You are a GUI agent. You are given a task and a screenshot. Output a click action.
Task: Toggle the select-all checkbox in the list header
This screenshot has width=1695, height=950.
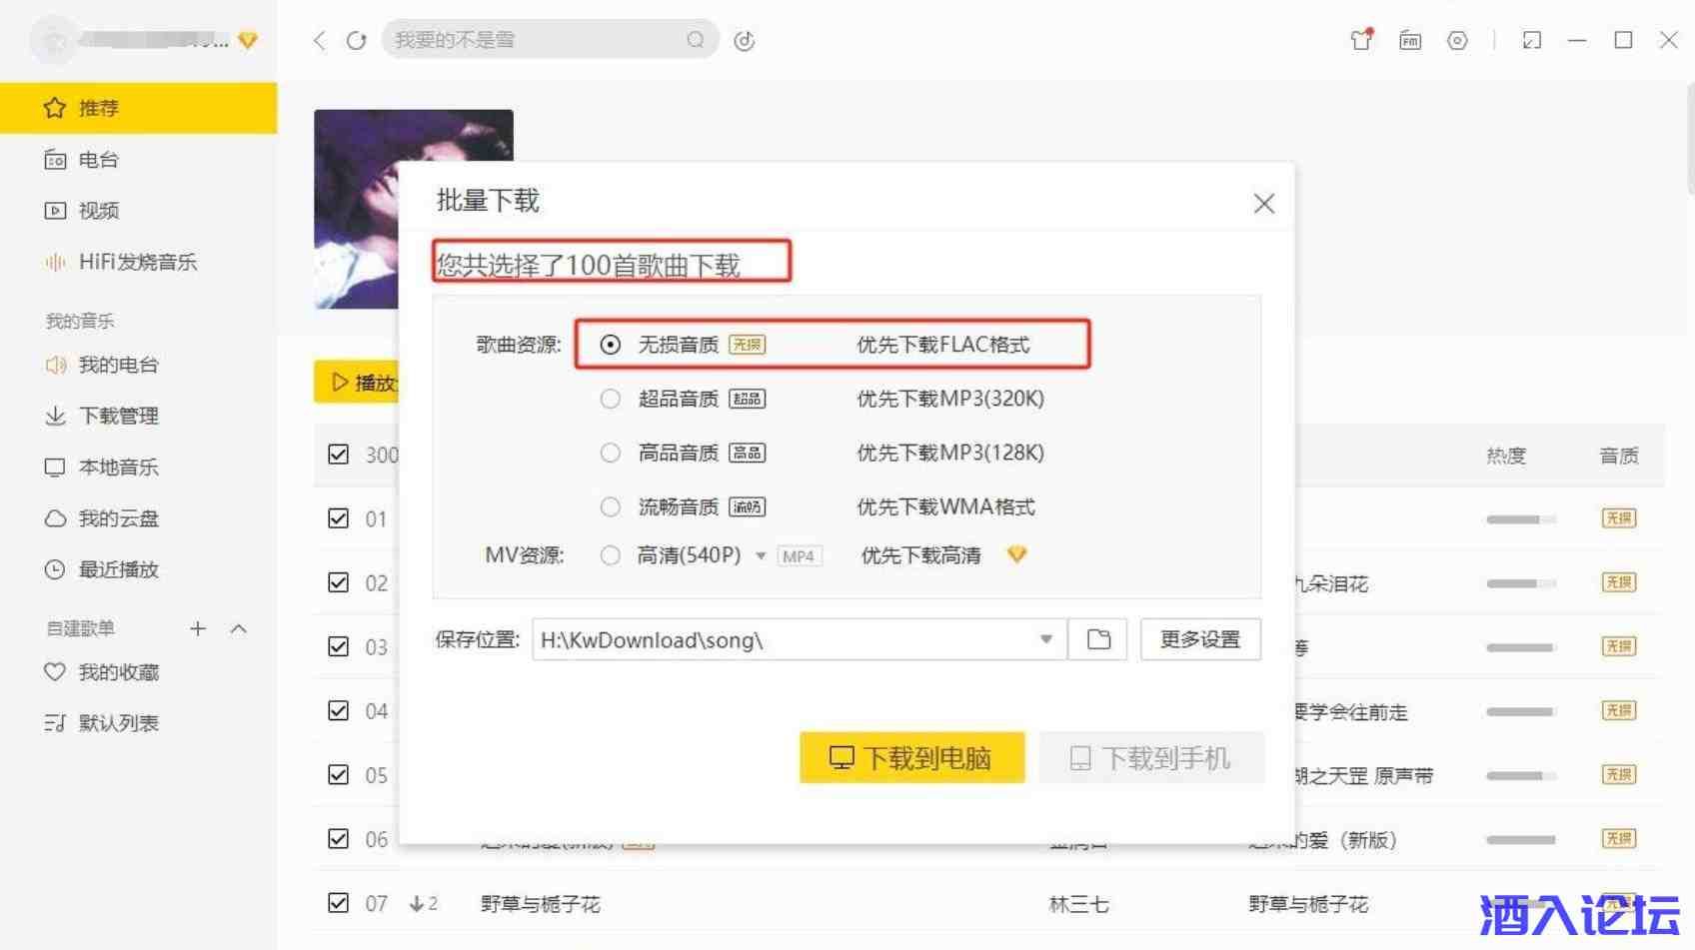click(339, 455)
